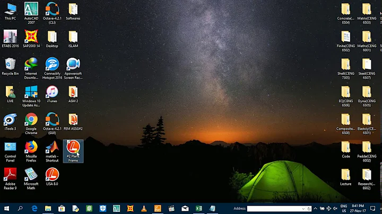Open the matlab - Shortcut icon
382x214 pixels.
[52, 151]
